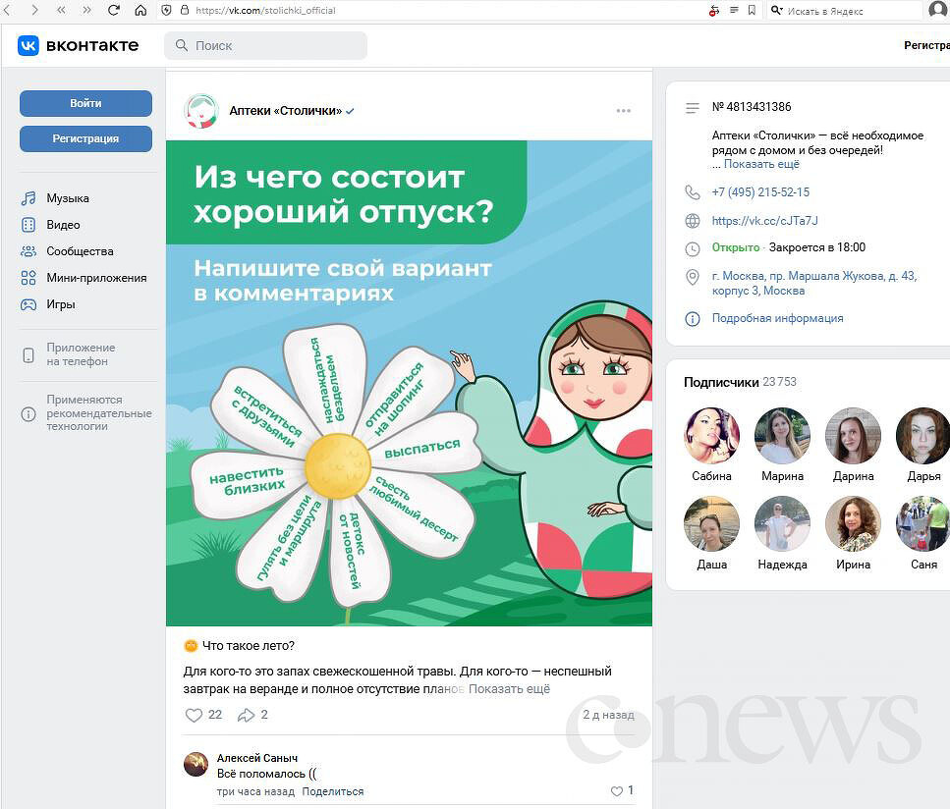Viewport: 950px width, 809px height.
Task: Click the browser back arrow
Action: click(7, 10)
